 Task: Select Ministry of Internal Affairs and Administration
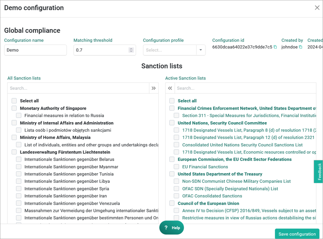click(x=14, y=123)
